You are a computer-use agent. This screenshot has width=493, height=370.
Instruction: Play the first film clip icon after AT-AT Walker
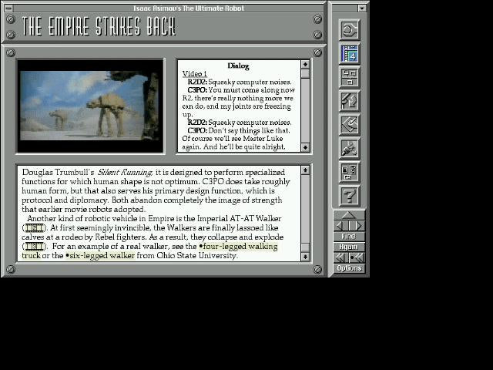tap(35, 228)
